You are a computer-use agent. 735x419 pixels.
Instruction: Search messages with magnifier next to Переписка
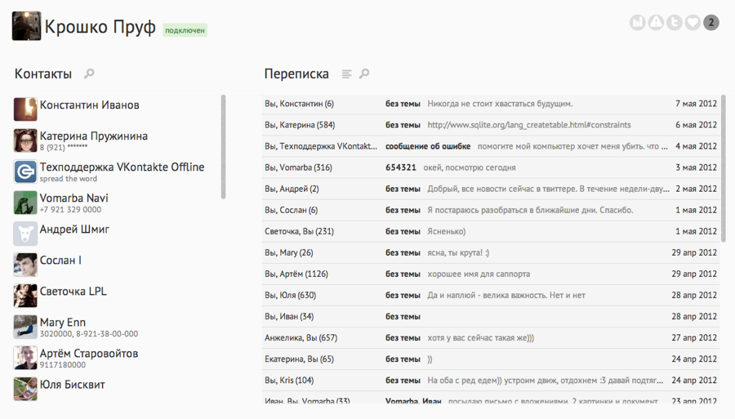pyautogui.click(x=364, y=74)
